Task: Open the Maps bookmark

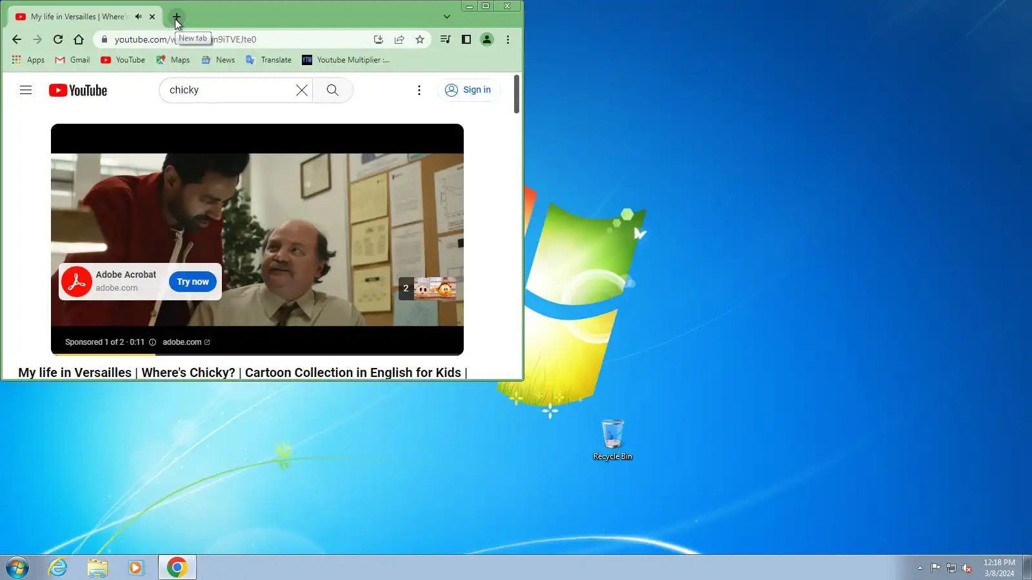Action: (x=173, y=60)
